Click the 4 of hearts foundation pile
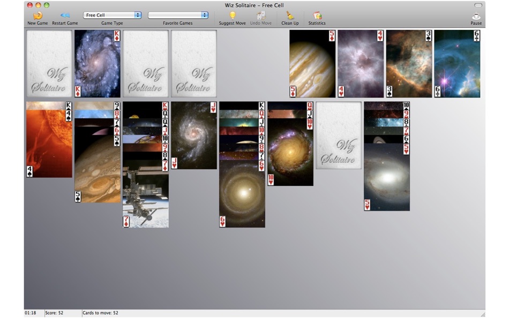This screenshot has width=509, height=318. click(x=361, y=64)
